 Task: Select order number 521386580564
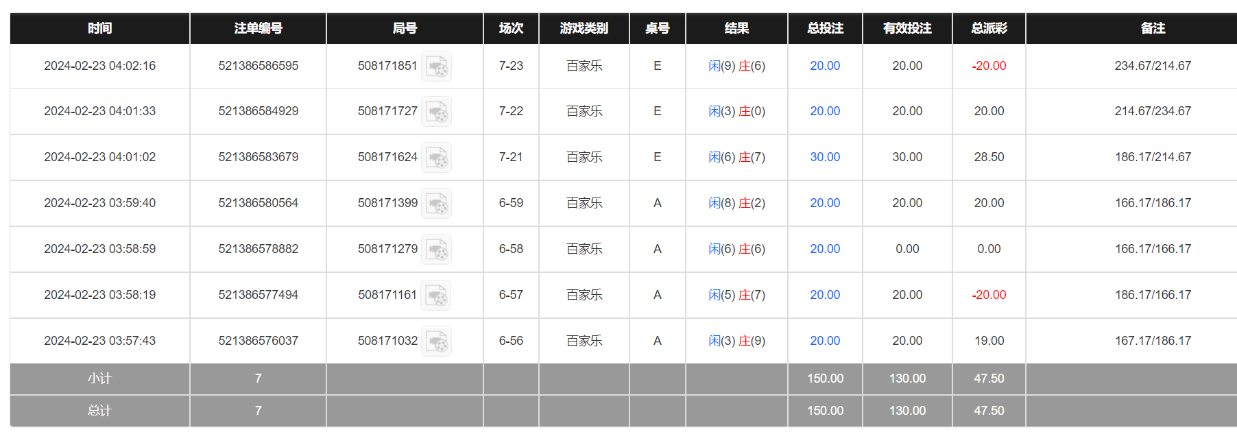tap(259, 203)
